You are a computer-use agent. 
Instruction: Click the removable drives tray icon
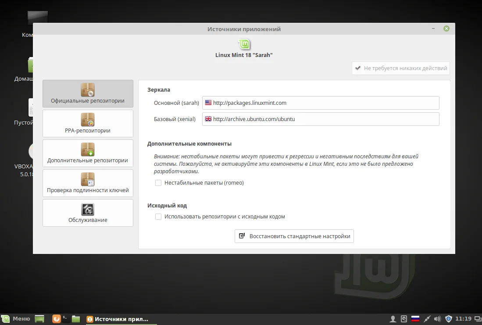tap(404, 319)
